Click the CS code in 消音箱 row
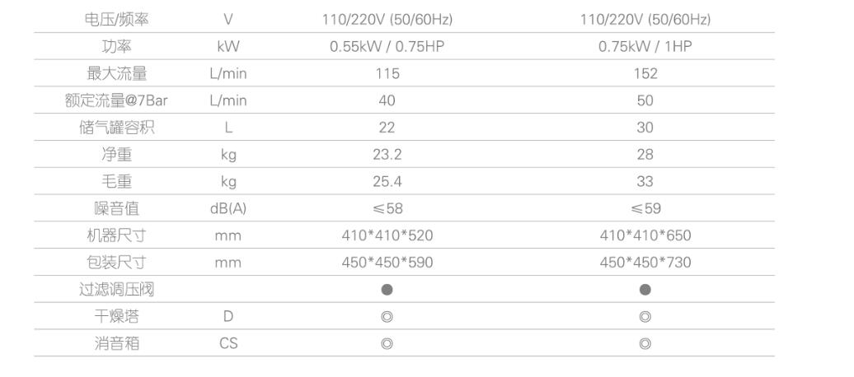This screenshot has height=377, width=854. coord(228,344)
